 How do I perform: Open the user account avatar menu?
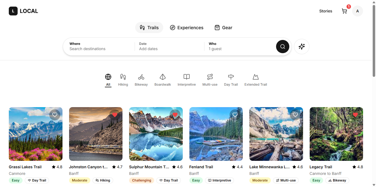pyautogui.click(x=357, y=11)
